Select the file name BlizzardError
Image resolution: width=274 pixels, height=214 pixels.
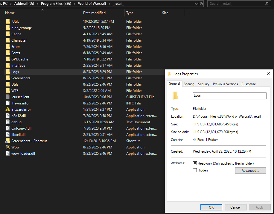21,110
